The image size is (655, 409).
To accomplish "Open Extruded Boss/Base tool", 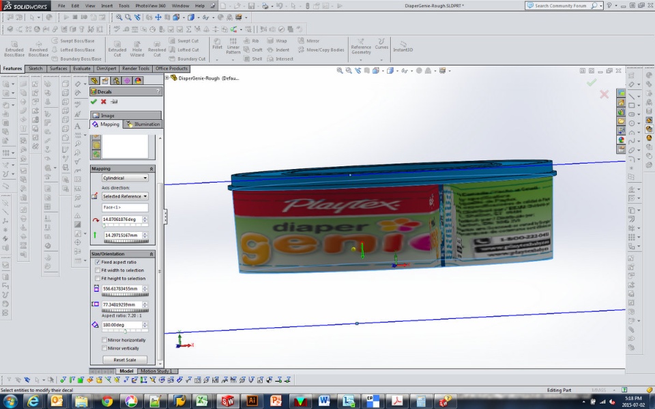I will 14,49.
